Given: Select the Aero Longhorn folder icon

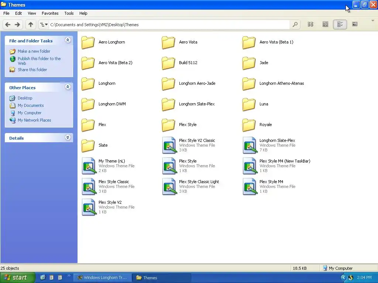Looking at the screenshot, I should coord(88,42).
